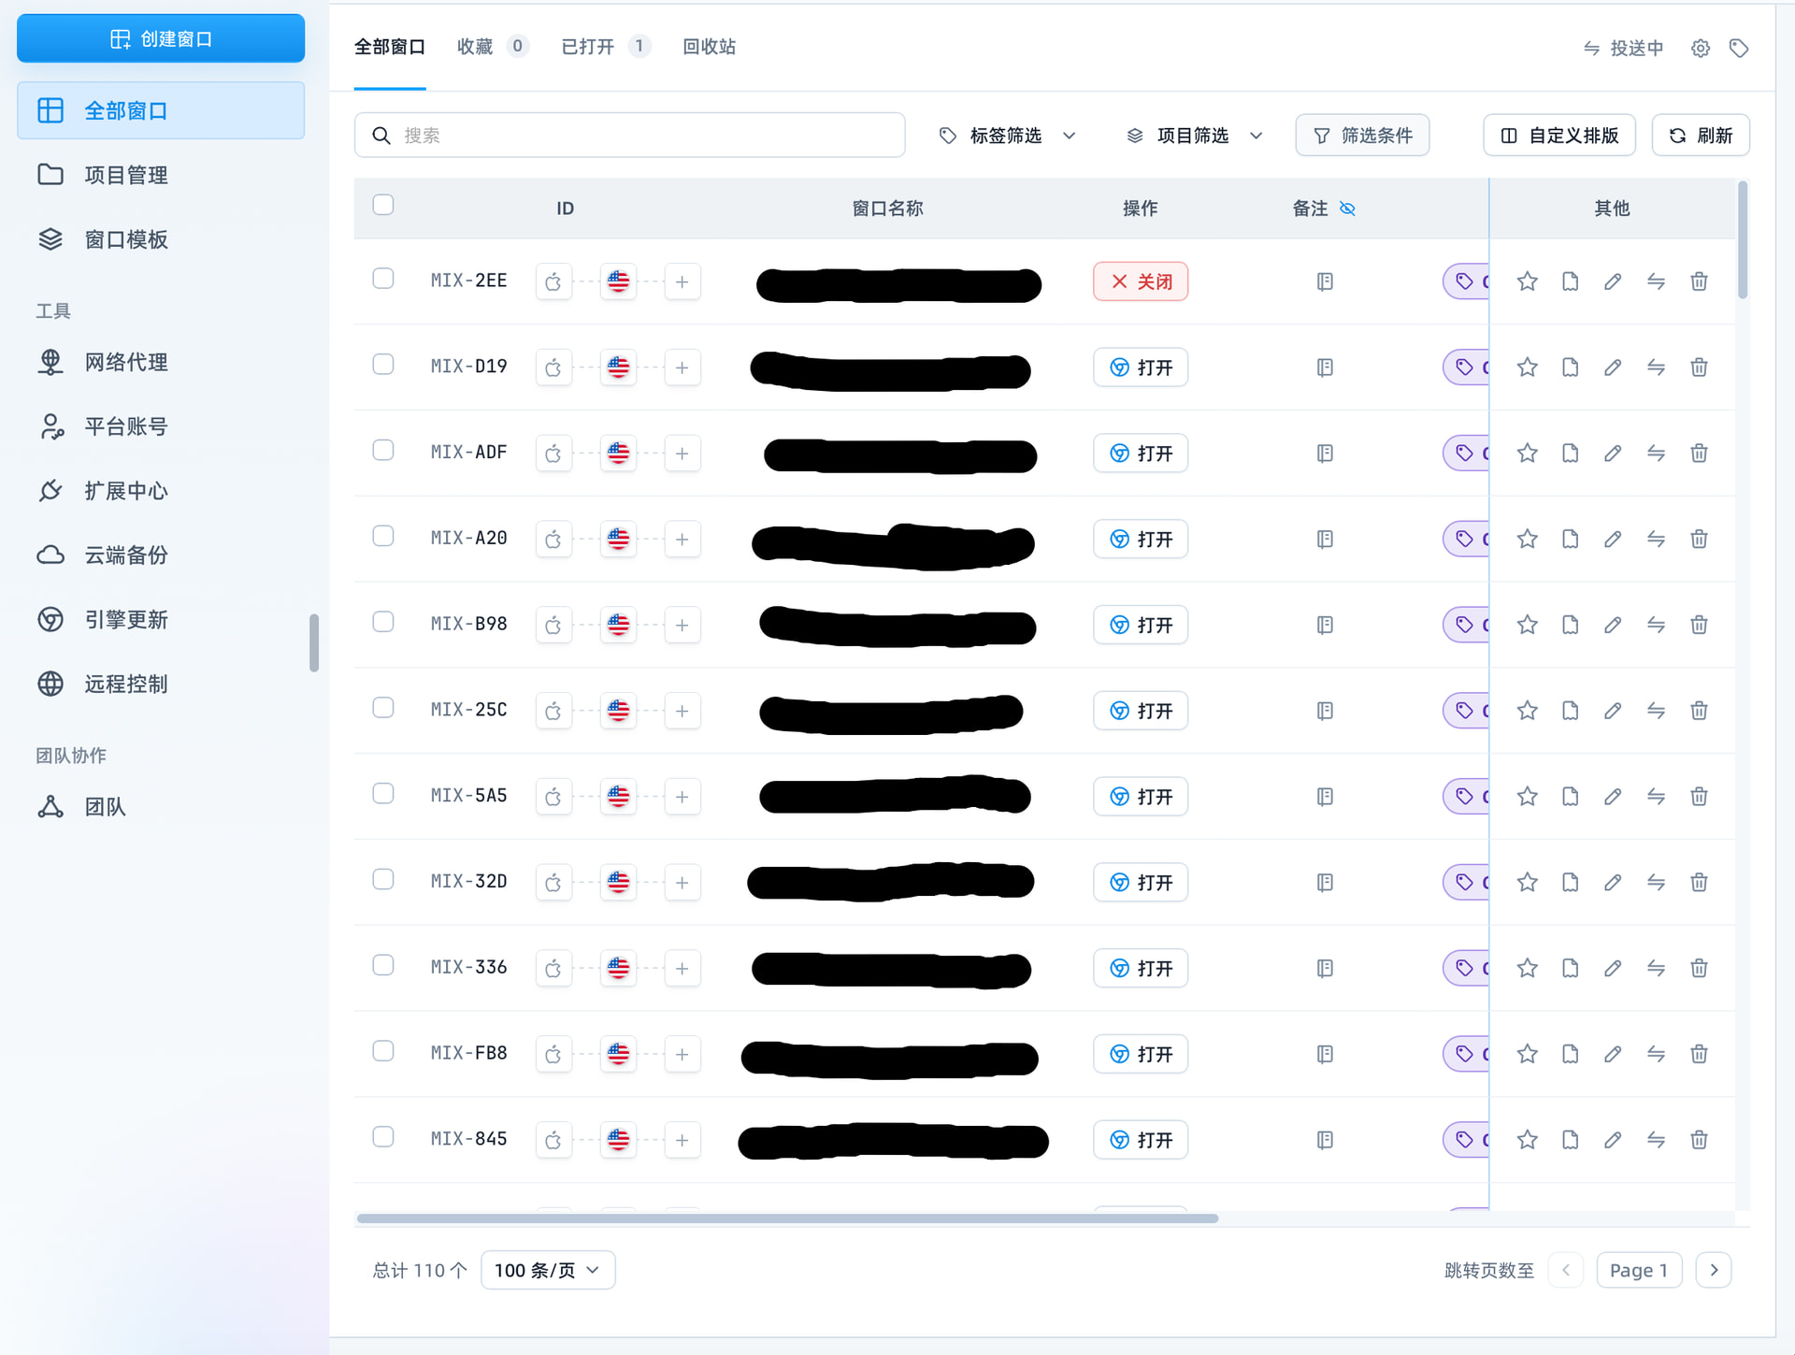Image resolution: width=1795 pixels, height=1355 pixels.
Task: Click the tag management icon at top right
Action: pos(1739,48)
